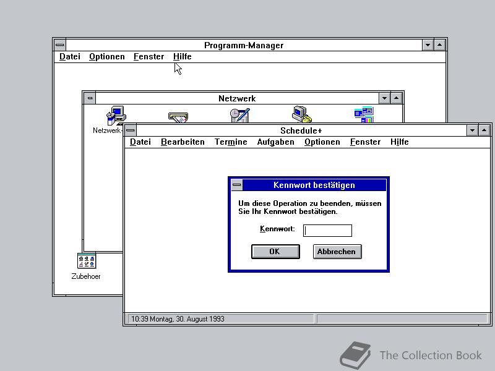Maximize the Netzwerk group window
Viewport: 495px width, 371px height.
(396, 98)
